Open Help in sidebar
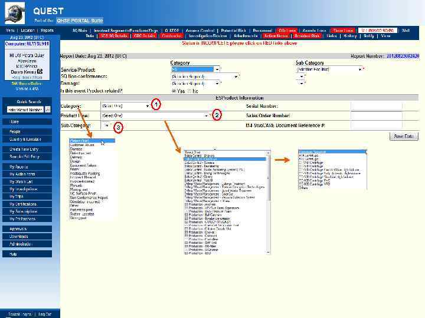 (27, 254)
